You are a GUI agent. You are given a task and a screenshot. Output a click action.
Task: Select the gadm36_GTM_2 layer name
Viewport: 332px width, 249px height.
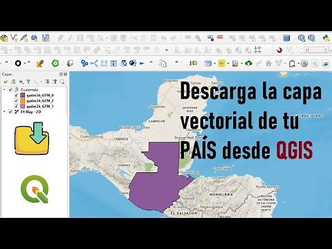coord(40,101)
